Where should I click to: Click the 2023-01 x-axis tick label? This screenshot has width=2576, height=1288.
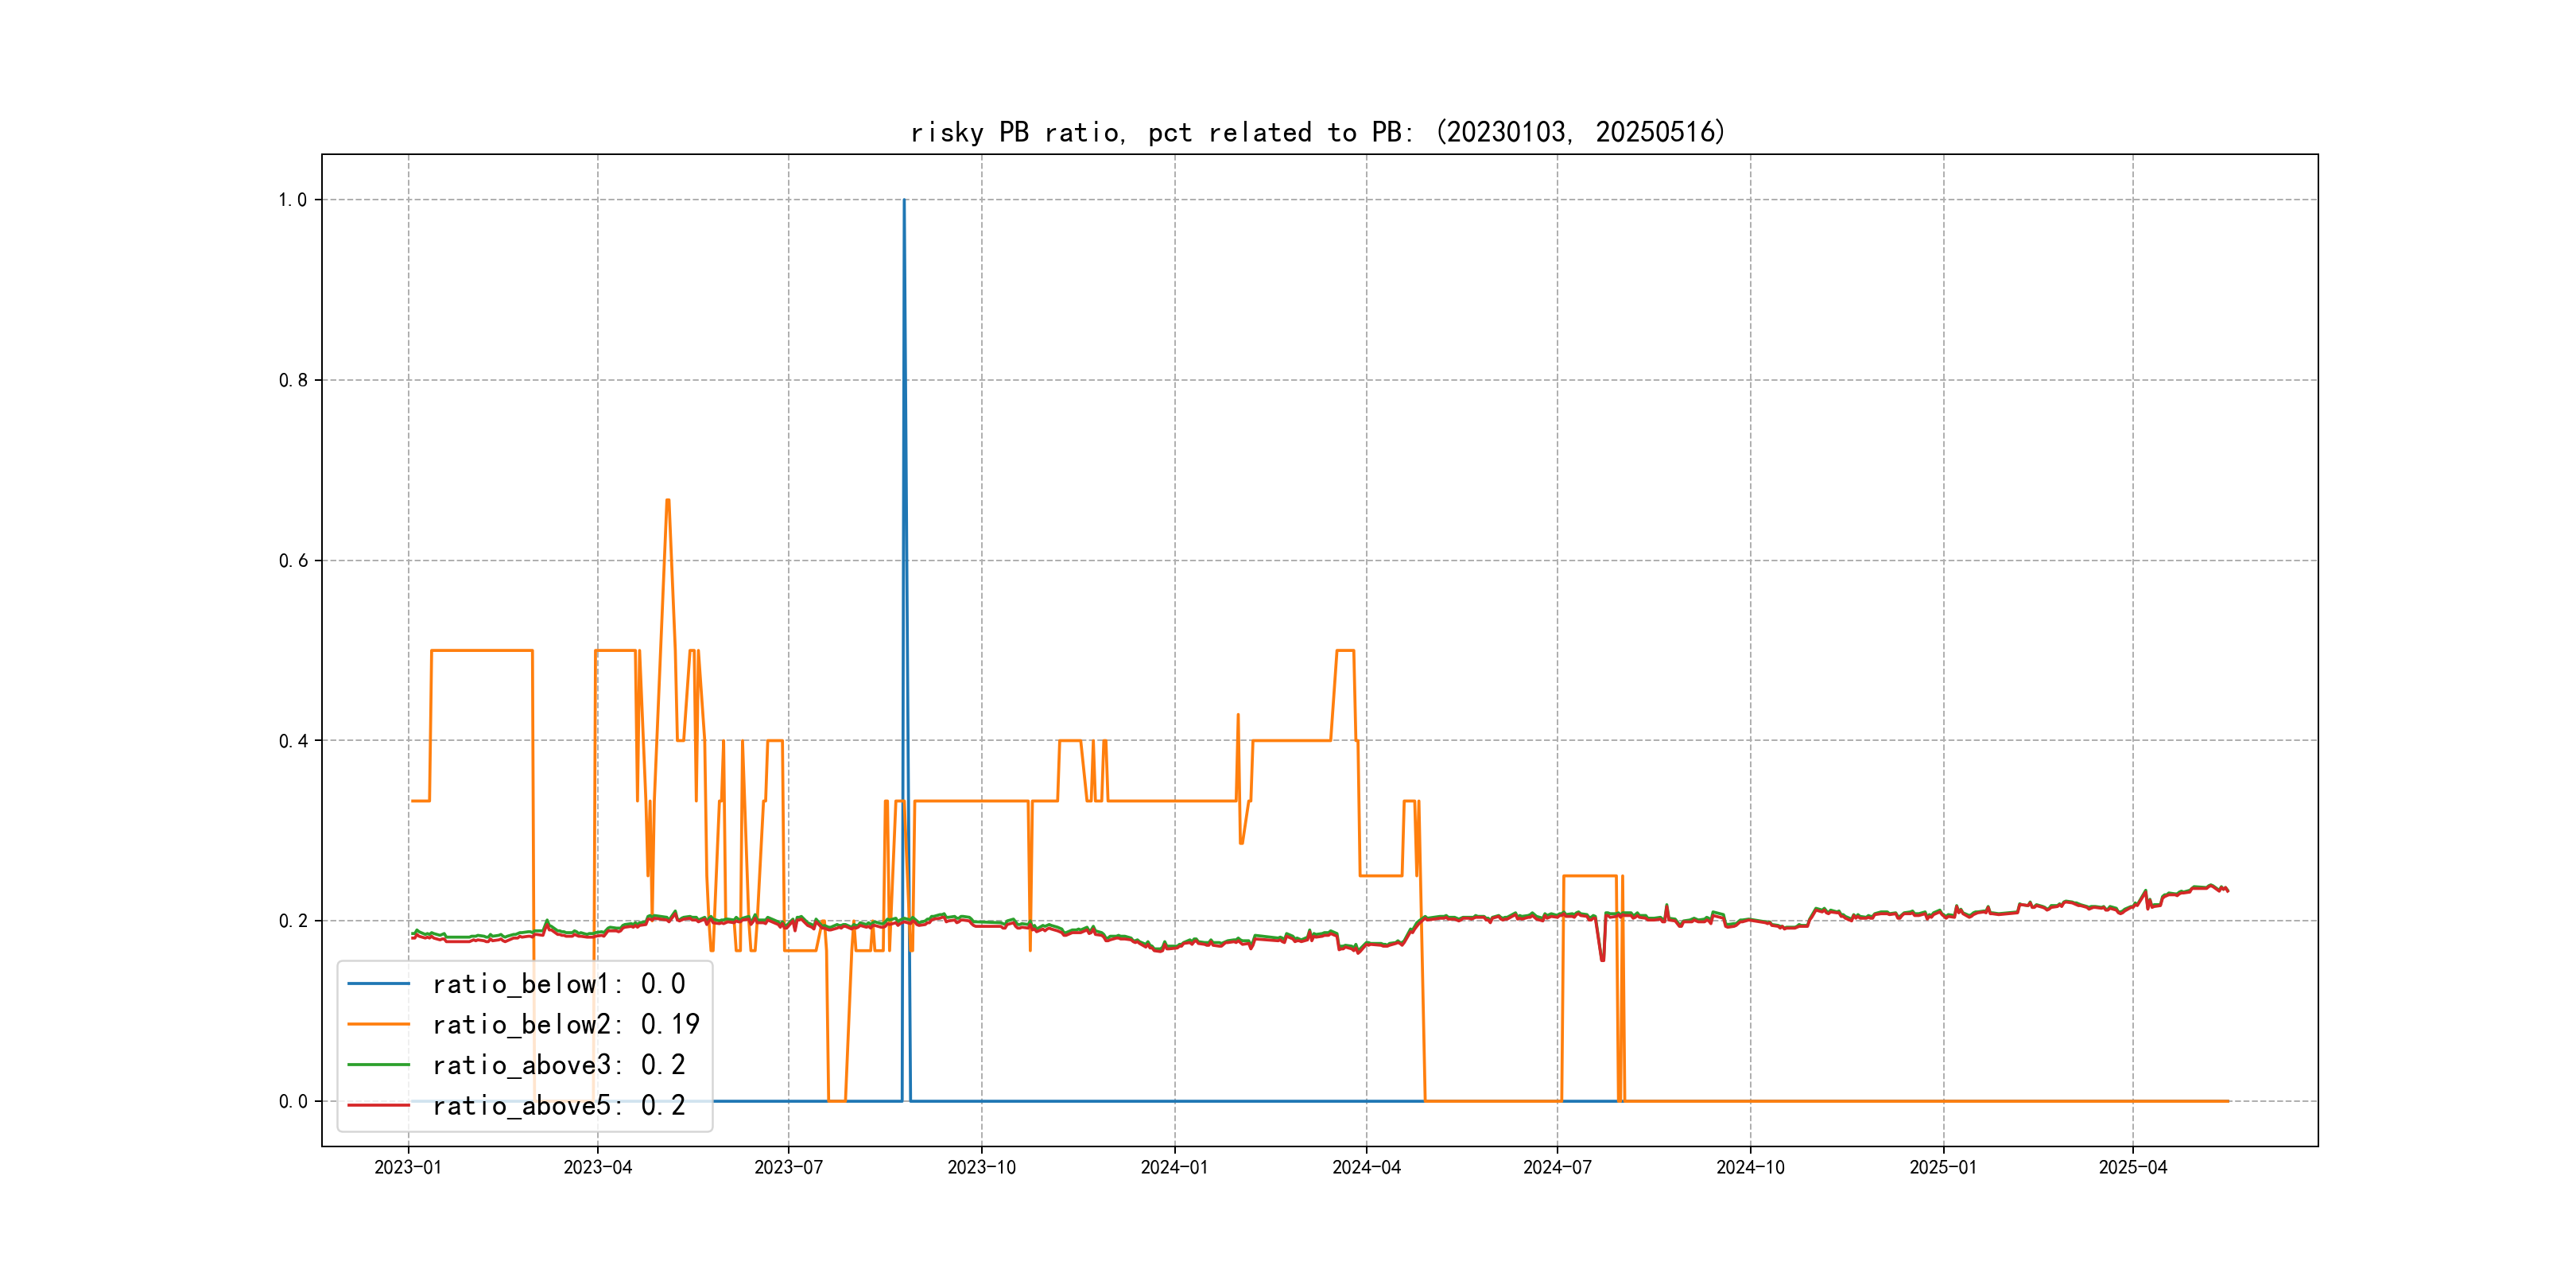pyautogui.click(x=408, y=1168)
